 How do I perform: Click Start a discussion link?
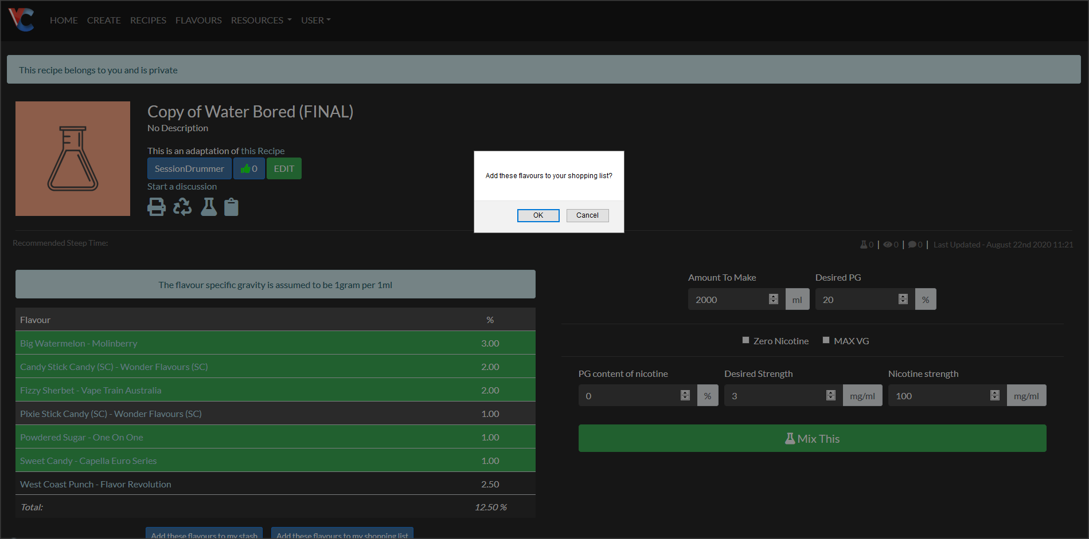tap(182, 186)
